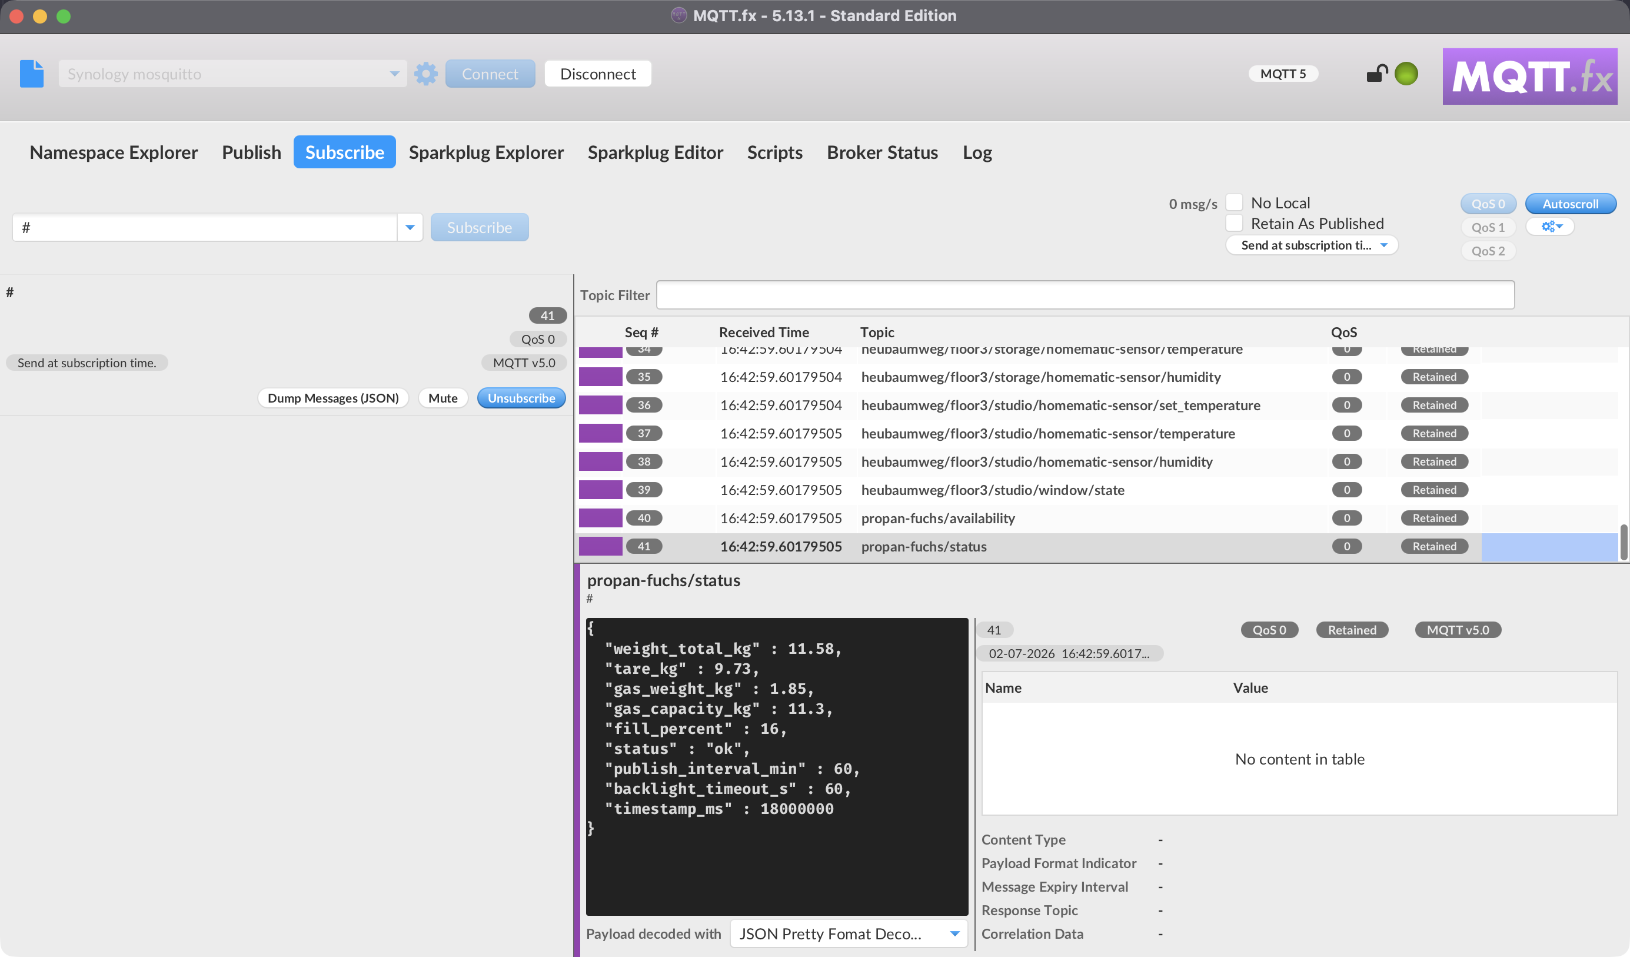The width and height of the screenshot is (1630, 957).
Task: Open topic history dropdown arrow
Action: [x=410, y=228]
